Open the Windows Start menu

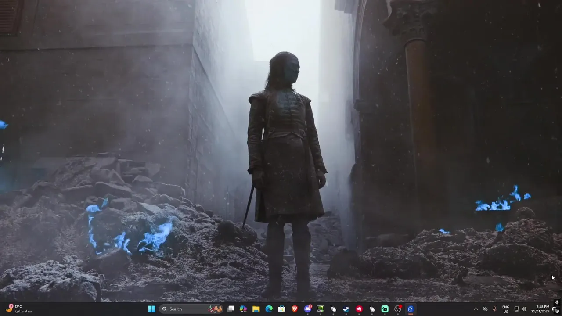[x=151, y=309]
